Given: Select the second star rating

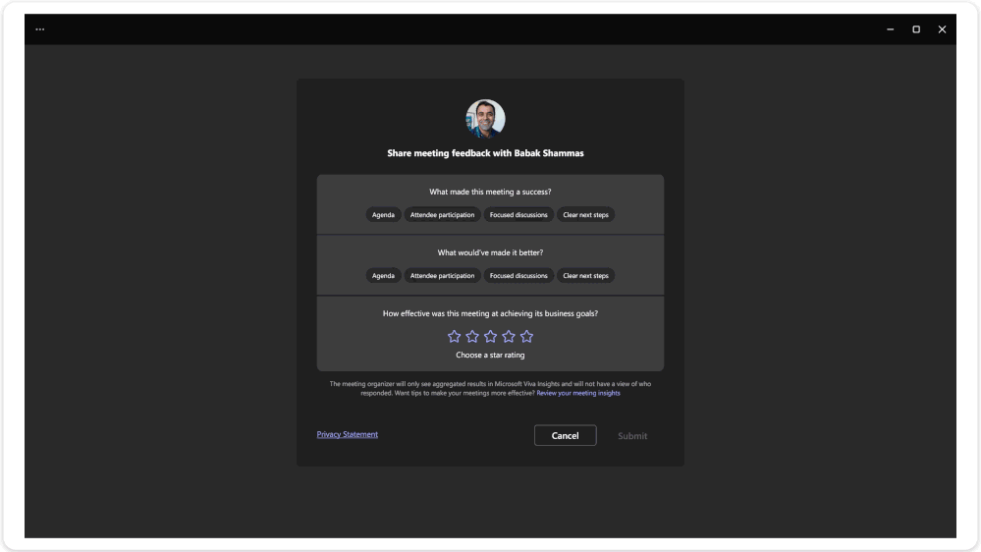Looking at the screenshot, I should pyautogui.click(x=472, y=336).
